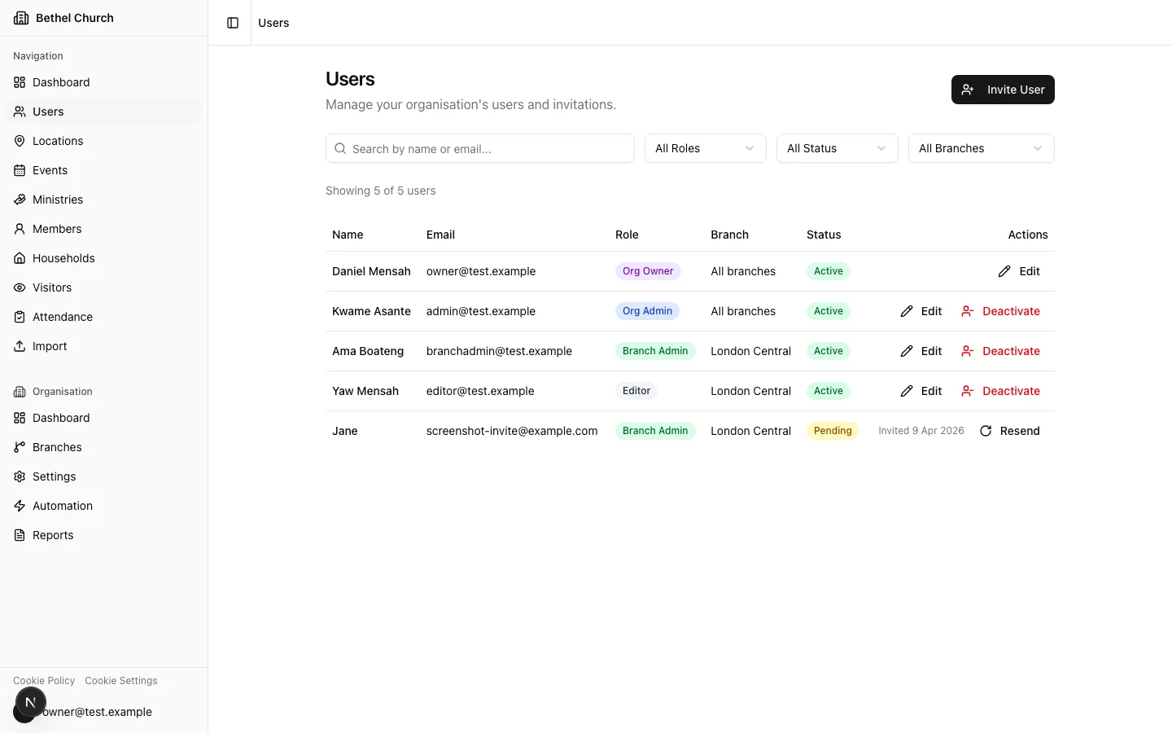Click branchadmin@test.example email cell
Image resolution: width=1172 pixels, height=733 pixels.
[x=499, y=351]
